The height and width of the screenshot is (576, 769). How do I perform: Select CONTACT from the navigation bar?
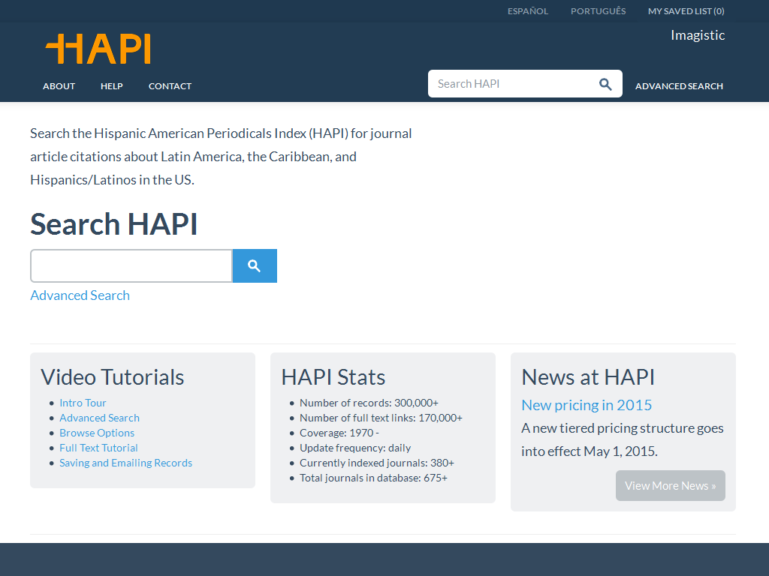[170, 85]
